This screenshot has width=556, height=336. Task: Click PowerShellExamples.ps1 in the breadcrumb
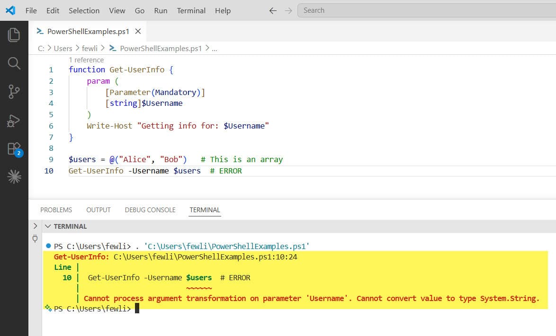click(161, 49)
